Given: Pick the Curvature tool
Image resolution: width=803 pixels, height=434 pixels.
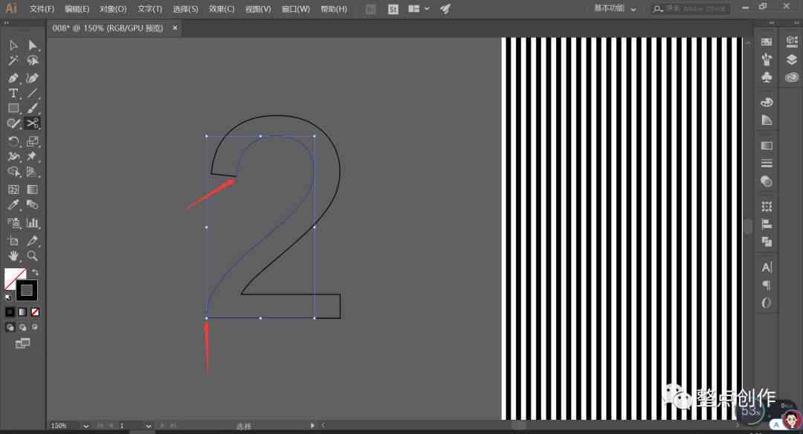Looking at the screenshot, I should coord(32,78).
